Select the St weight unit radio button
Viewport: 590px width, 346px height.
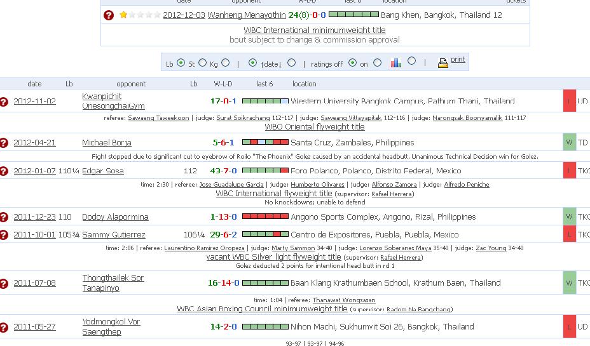coord(202,63)
